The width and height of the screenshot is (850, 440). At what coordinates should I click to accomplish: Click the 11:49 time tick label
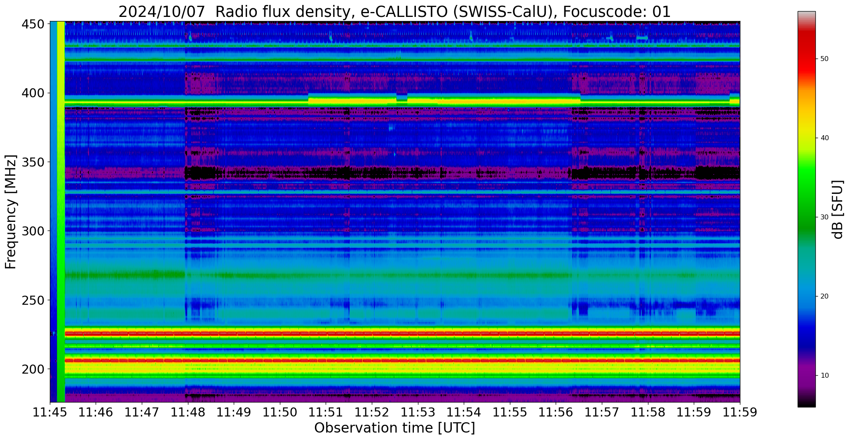point(234,412)
